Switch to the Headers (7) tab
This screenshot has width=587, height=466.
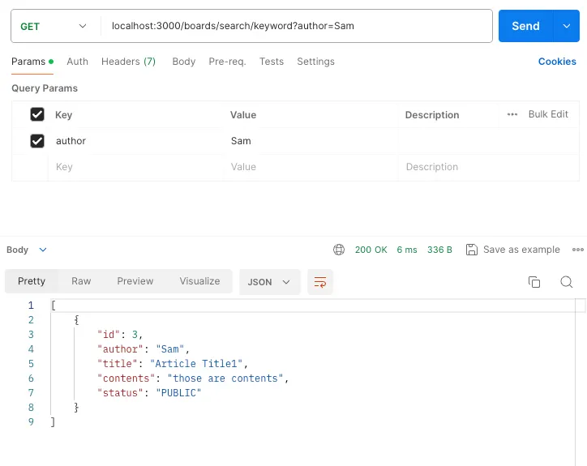click(x=128, y=62)
